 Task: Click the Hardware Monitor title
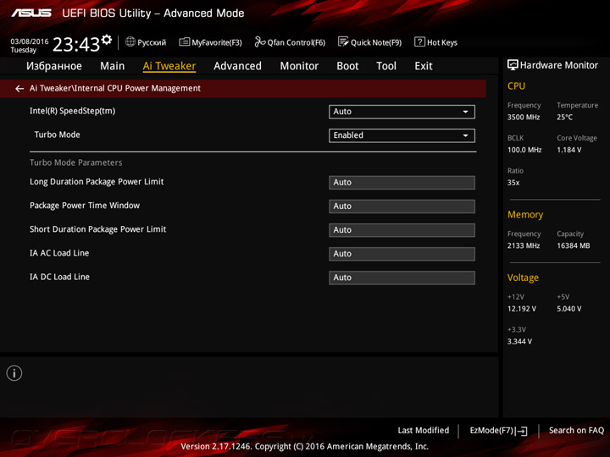[559, 65]
